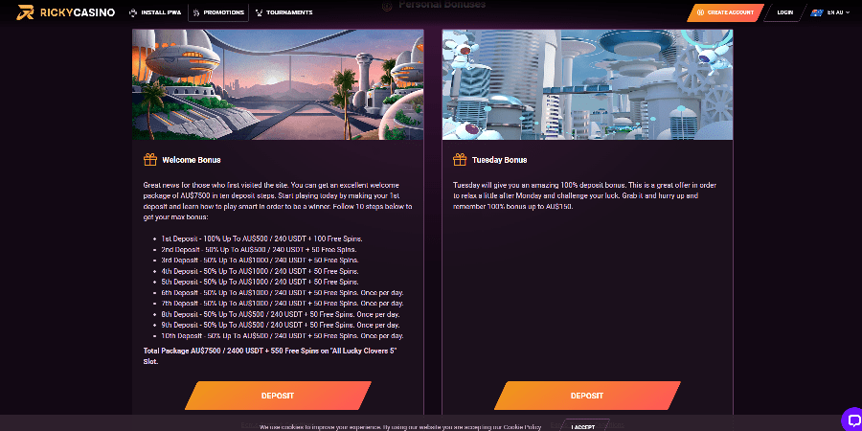Screen dimensions: 862x431
Task: Click the Login button
Action: (785, 12)
